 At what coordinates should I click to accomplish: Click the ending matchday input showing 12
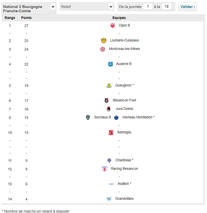click(x=167, y=6)
